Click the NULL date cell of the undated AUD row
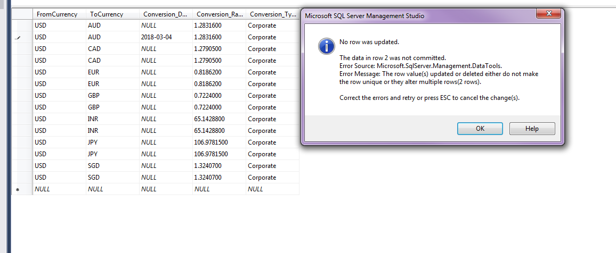The width and height of the screenshot is (616, 253). (166, 26)
